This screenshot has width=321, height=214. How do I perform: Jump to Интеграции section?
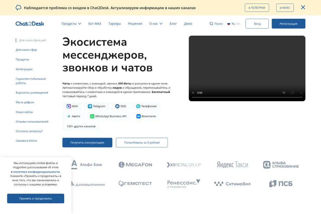24,69
